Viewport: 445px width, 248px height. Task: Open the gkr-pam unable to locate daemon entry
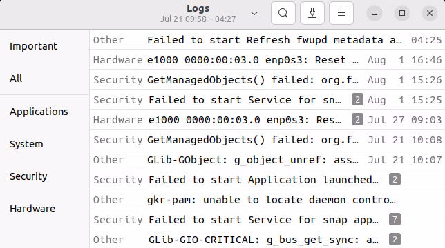[267, 200]
